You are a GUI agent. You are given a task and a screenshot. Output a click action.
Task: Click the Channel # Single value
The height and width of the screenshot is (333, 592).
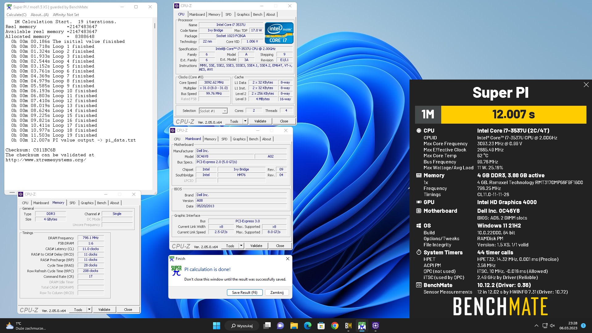[117, 214]
